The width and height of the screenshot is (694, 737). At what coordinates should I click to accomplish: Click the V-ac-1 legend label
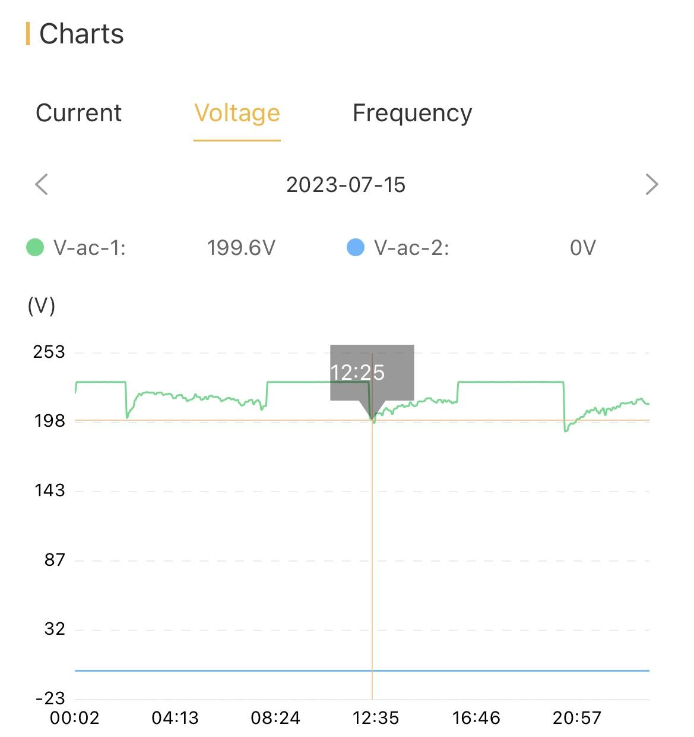pos(90,247)
